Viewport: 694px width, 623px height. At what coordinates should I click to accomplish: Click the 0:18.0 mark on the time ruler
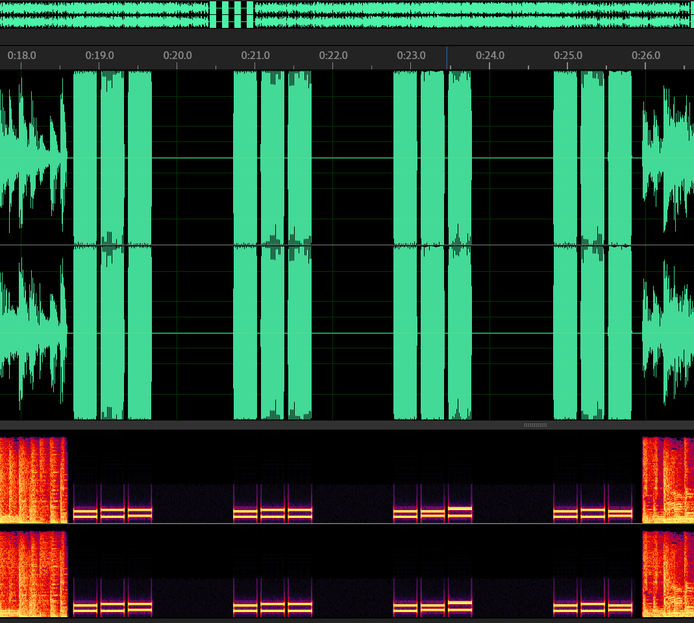[21, 56]
